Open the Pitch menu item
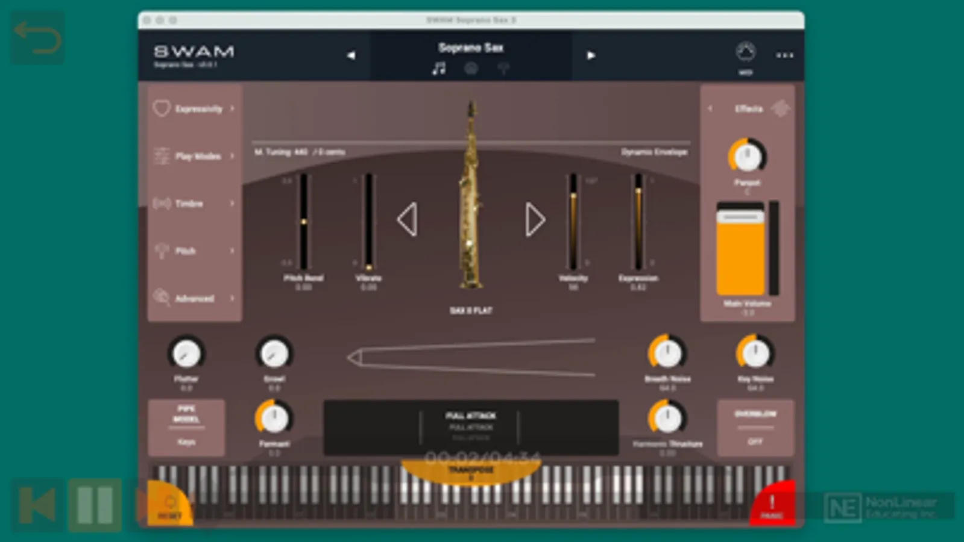The height and width of the screenshot is (542, 964). coord(194,251)
